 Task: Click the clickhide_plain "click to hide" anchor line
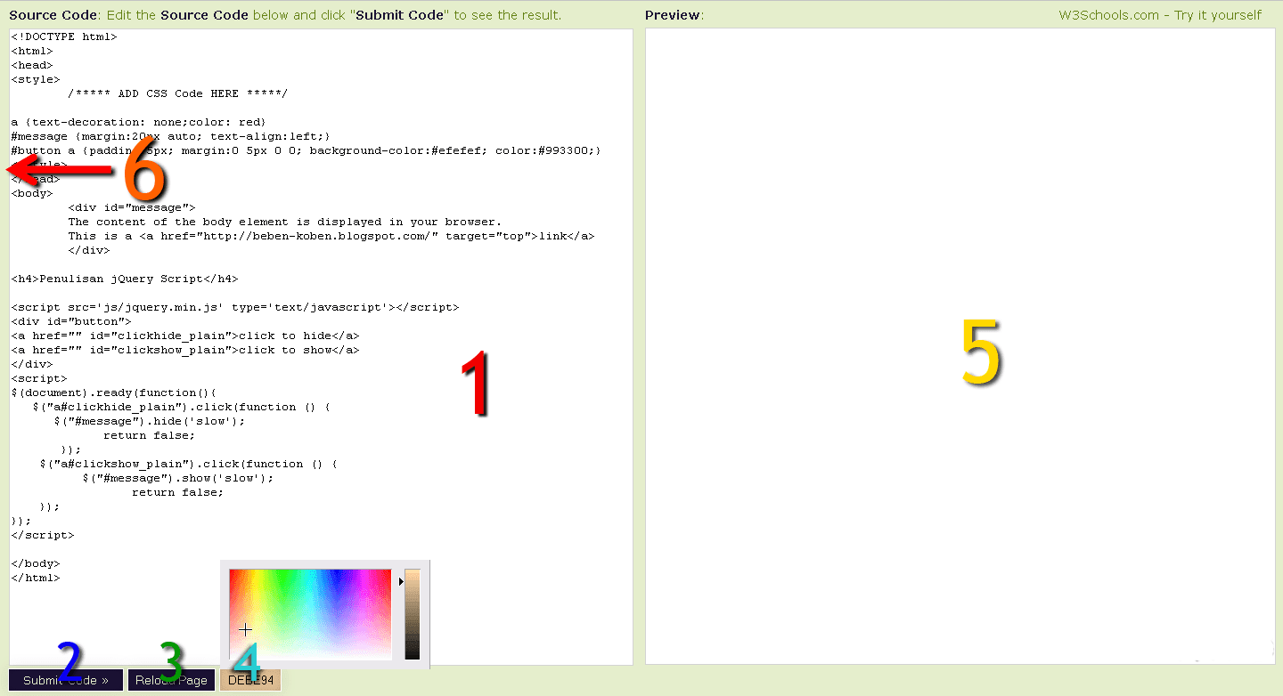point(185,336)
